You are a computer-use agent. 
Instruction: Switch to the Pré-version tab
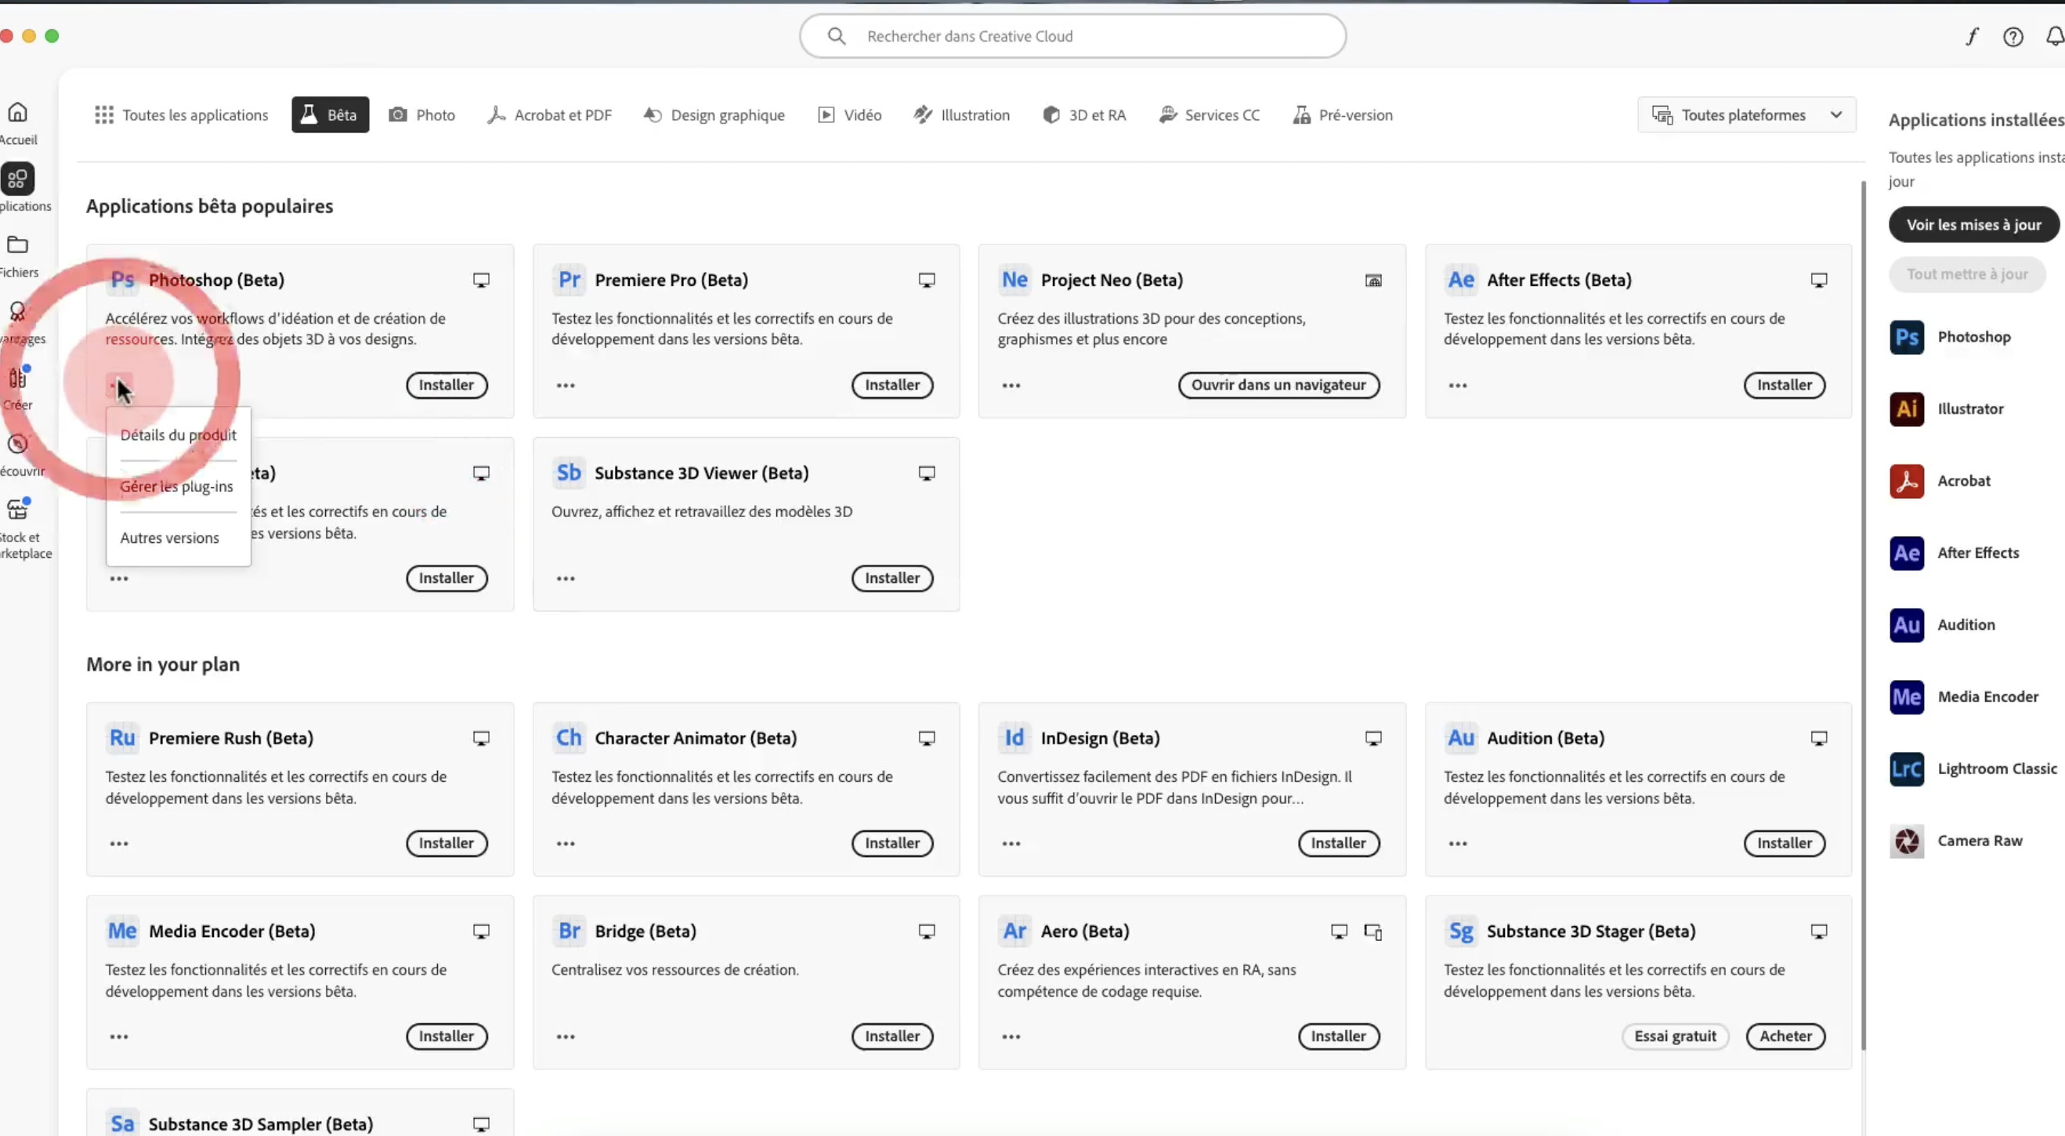1343,115
